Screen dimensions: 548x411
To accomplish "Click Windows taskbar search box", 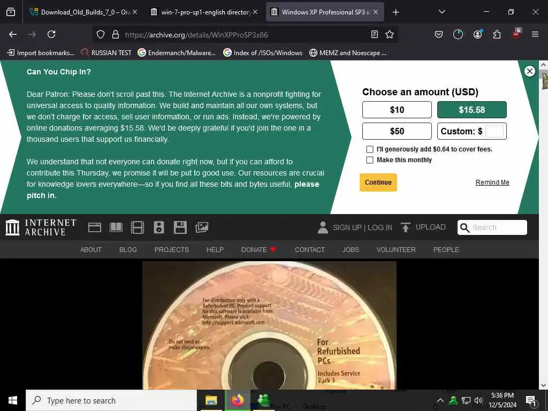I will [111, 400].
